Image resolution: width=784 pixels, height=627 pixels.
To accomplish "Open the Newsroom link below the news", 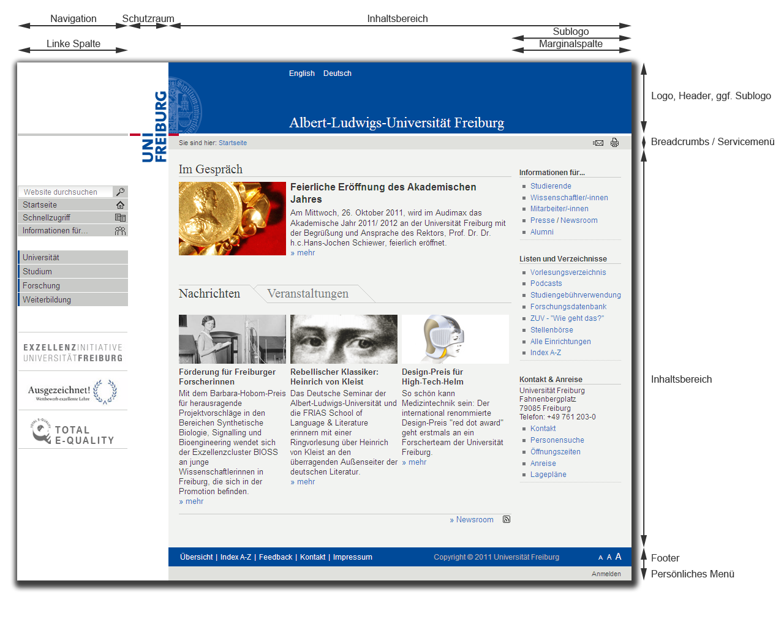I will [472, 520].
